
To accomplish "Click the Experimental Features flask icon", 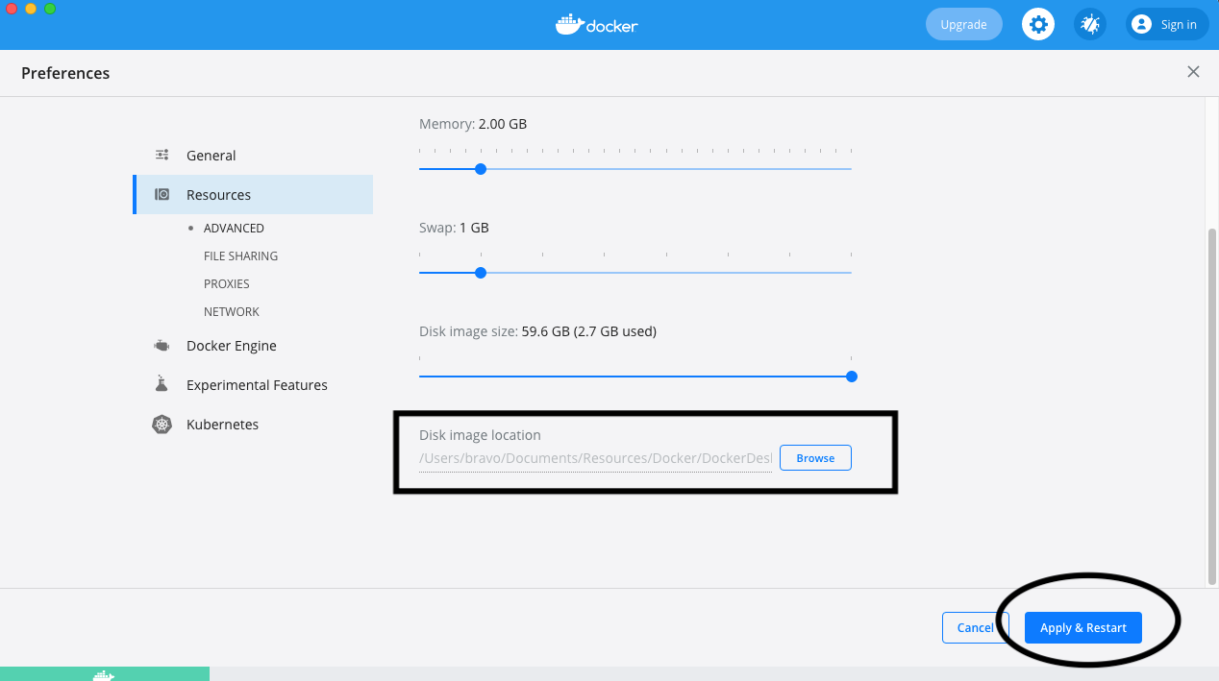I will 162,384.
